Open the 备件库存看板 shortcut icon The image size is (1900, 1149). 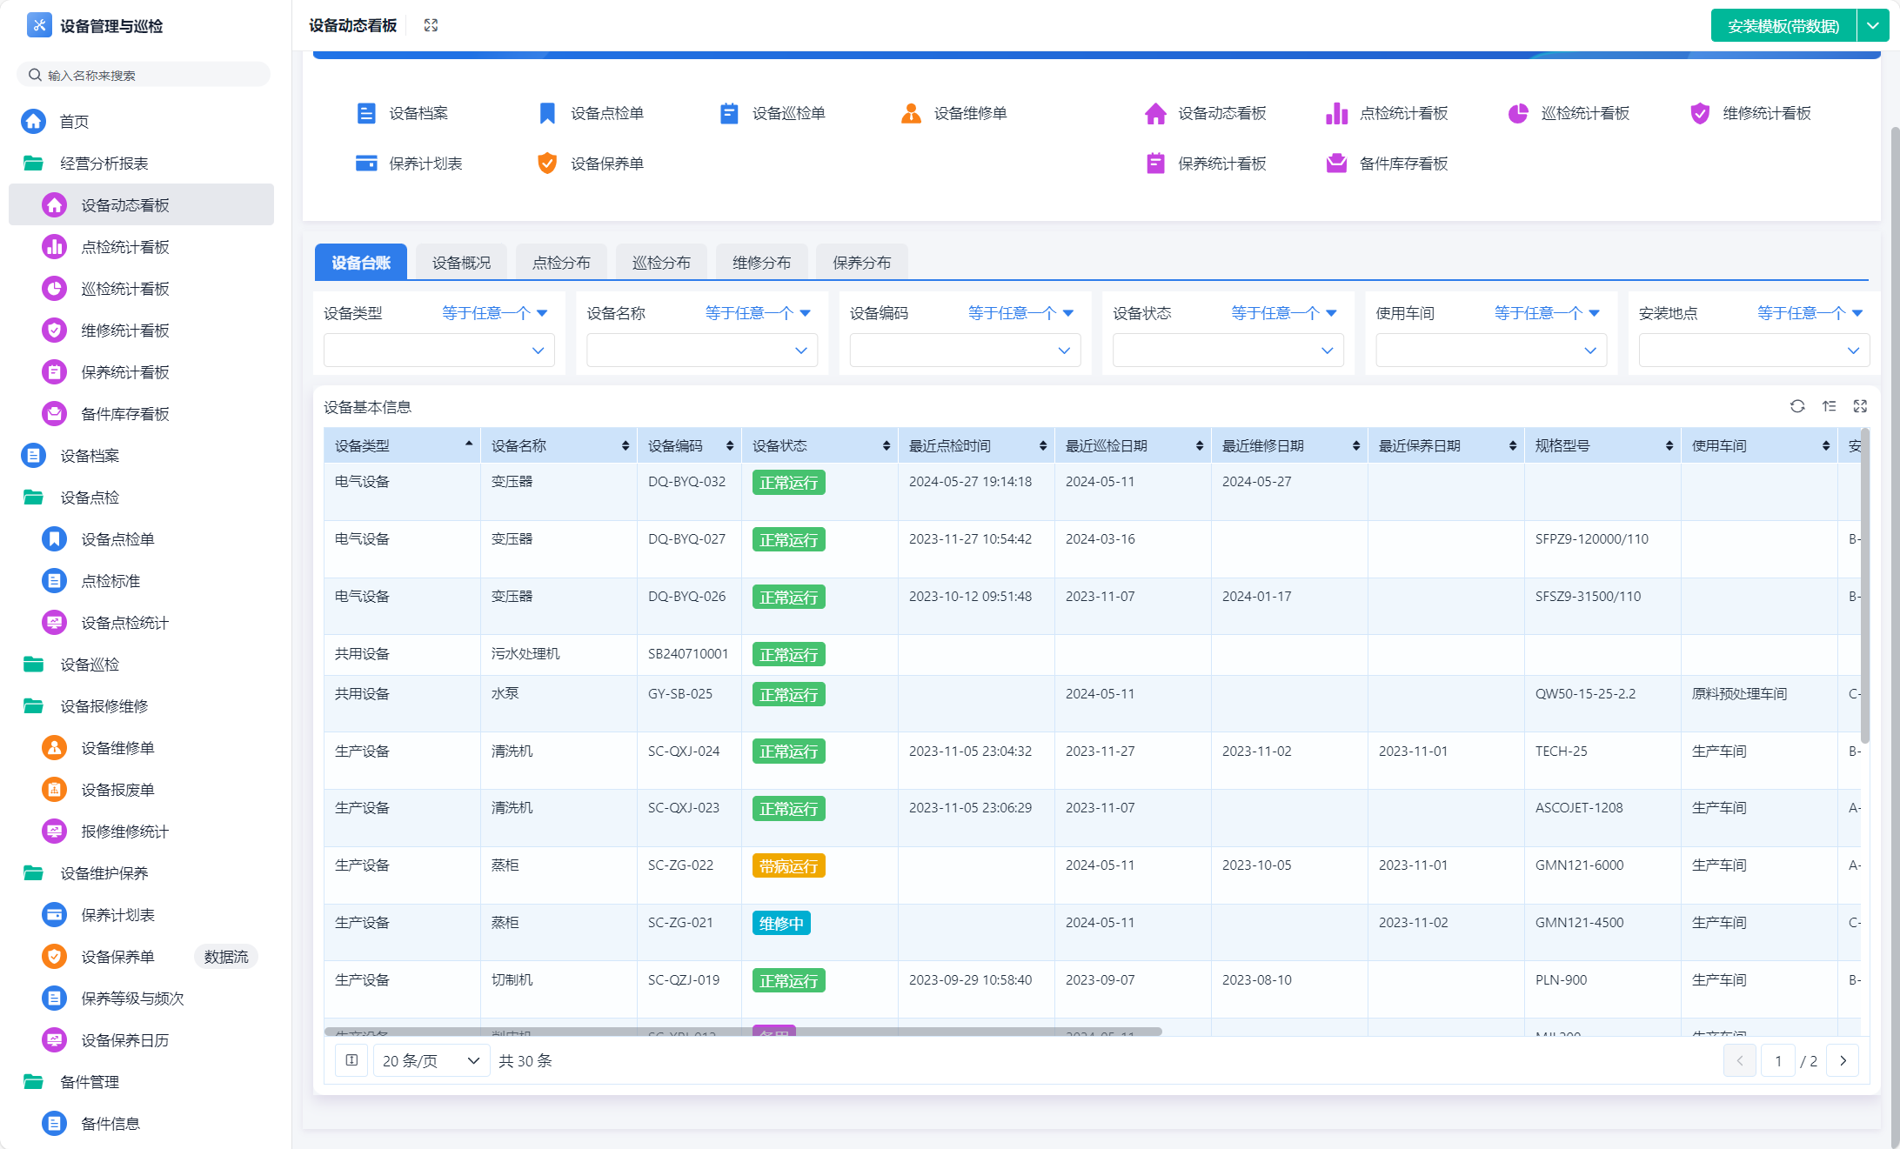pyautogui.click(x=1336, y=164)
